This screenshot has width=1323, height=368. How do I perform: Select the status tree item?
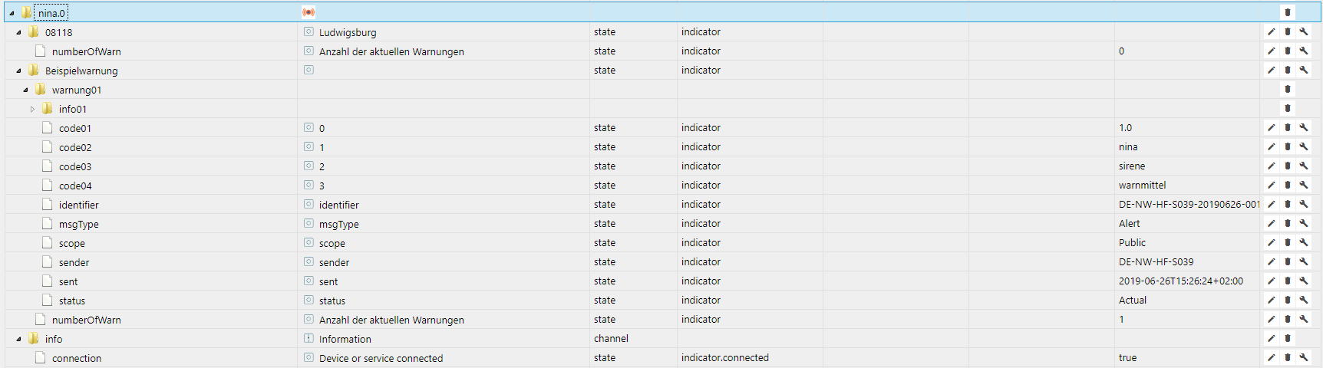[x=72, y=301]
